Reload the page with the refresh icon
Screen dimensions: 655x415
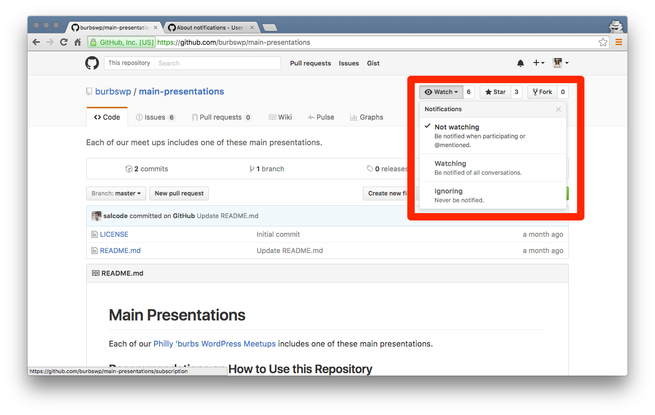point(64,42)
